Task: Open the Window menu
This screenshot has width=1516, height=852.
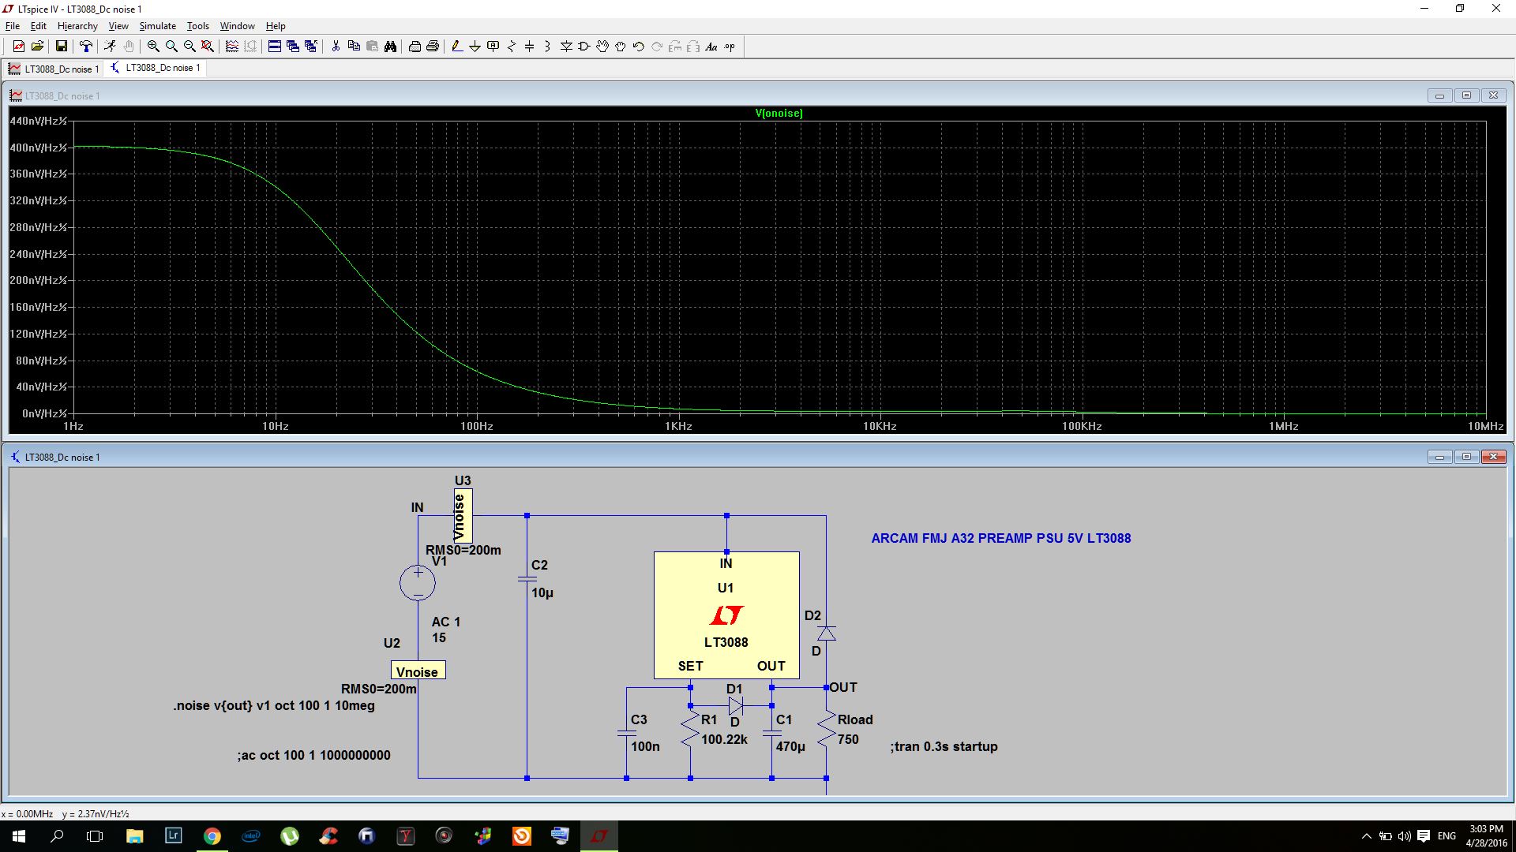Action: click(x=237, y=26)
